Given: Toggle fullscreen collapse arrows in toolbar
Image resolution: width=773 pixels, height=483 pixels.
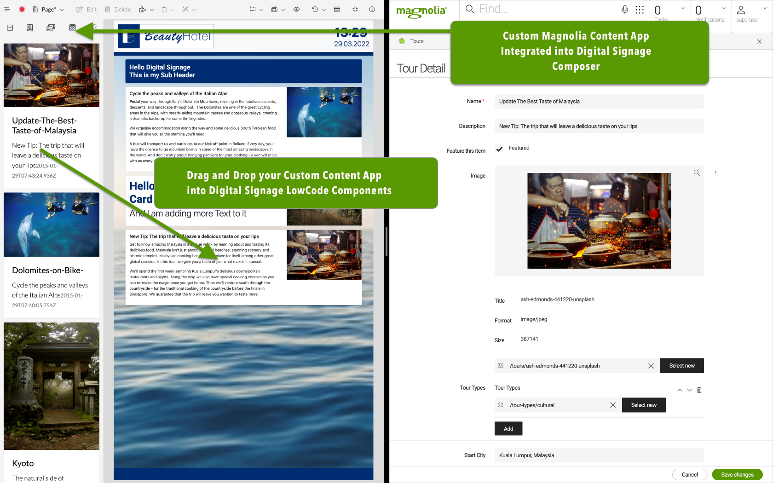Looking at the screenshot, I should pos(355,9).
